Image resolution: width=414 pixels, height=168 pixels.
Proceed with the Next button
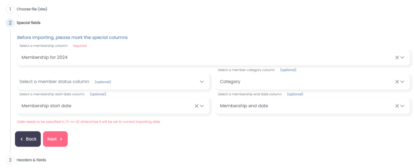click(55, 139)
